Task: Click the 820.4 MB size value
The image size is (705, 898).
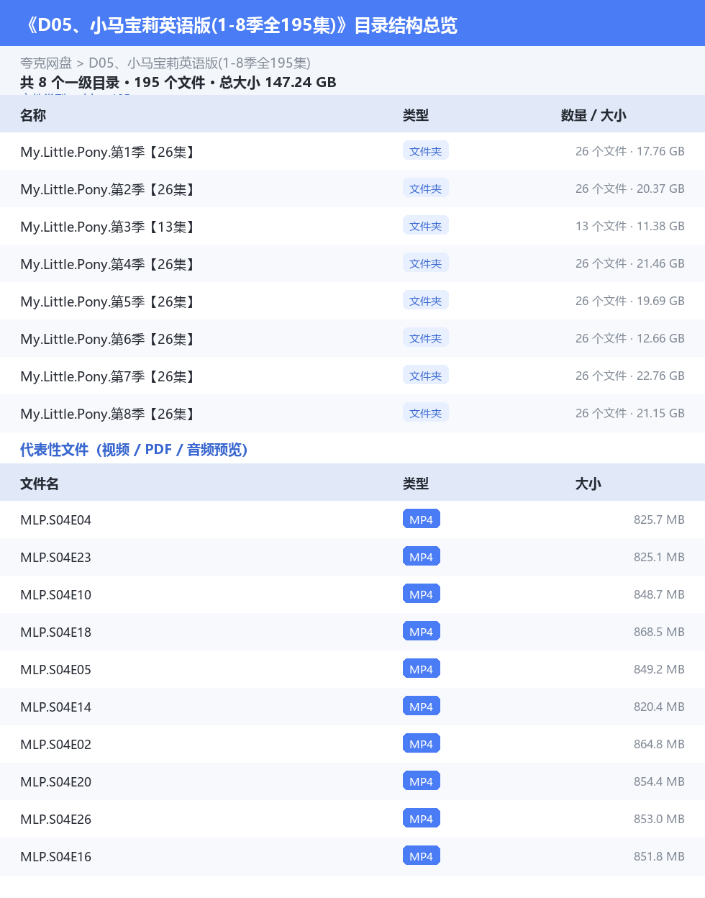Action: click(x=659, y=707)
